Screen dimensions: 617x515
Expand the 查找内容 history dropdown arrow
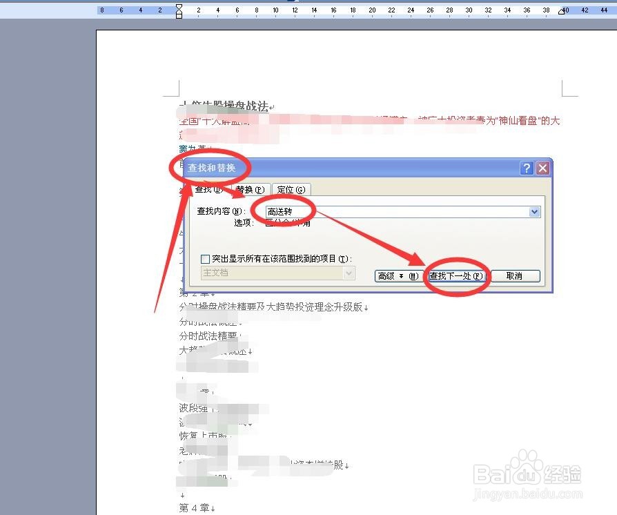tap(534, 212)
